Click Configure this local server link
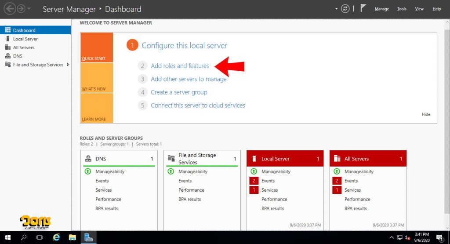Image resolution: width=450 pixels, height=244 pixels. click(x=184, y=45)
